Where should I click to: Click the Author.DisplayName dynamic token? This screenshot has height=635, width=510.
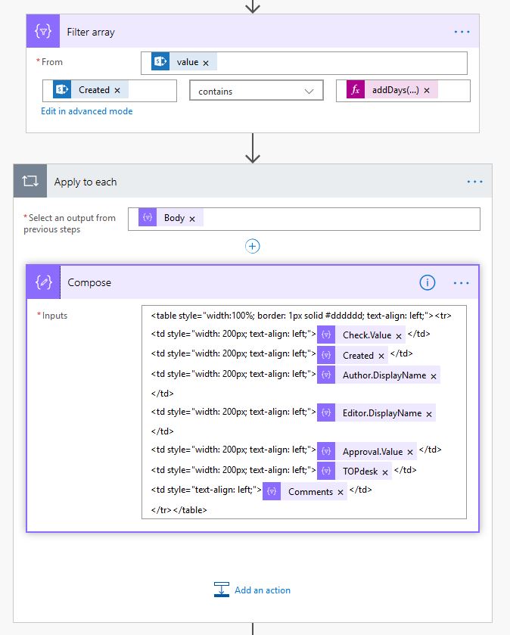(384, 375)
